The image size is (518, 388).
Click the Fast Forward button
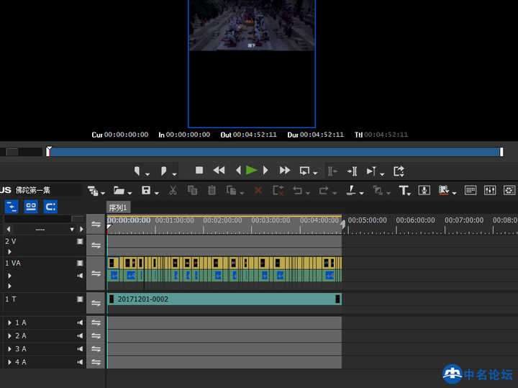point(284,171)
